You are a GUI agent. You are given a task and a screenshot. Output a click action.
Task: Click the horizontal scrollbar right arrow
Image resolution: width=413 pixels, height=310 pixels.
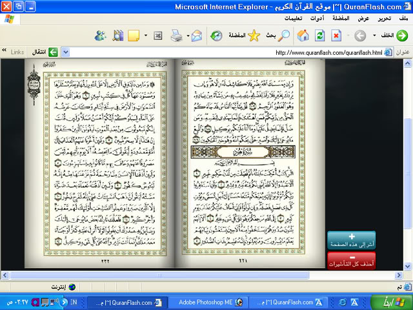click(x=399, y=276)
